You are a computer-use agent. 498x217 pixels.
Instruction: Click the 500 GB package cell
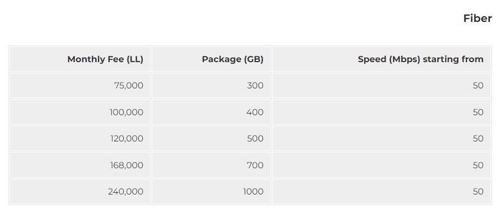click(x=255, y=139)
